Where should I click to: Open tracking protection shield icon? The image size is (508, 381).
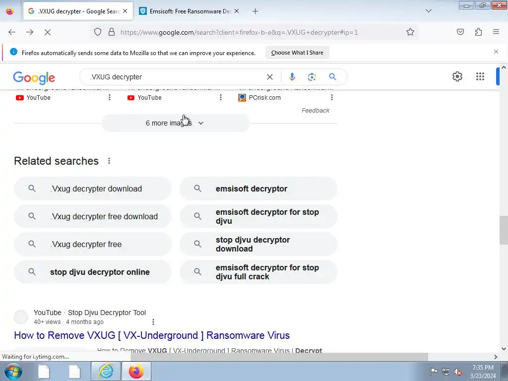click(x=98, y=32)
